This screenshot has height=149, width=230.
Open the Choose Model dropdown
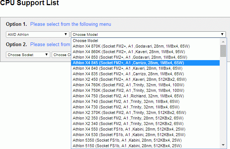[148, 34]
